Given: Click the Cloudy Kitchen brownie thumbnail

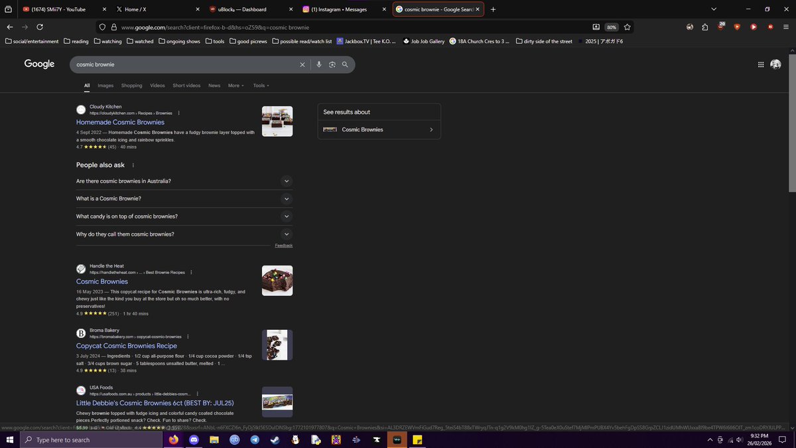Looking at the screenshot, I should coord(277,121).
